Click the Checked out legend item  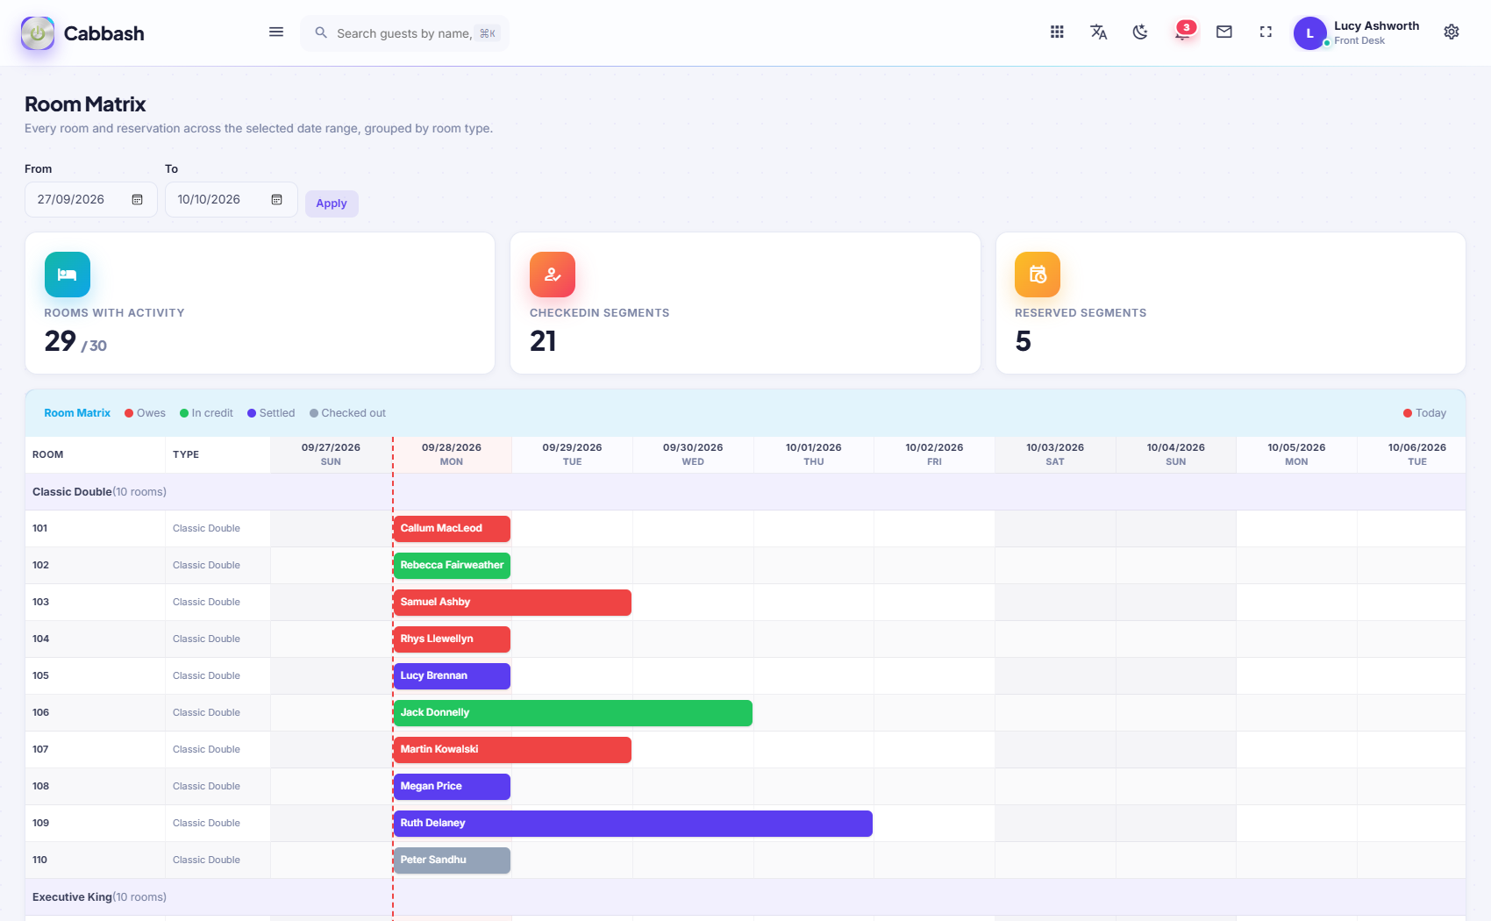pos(347,413)
